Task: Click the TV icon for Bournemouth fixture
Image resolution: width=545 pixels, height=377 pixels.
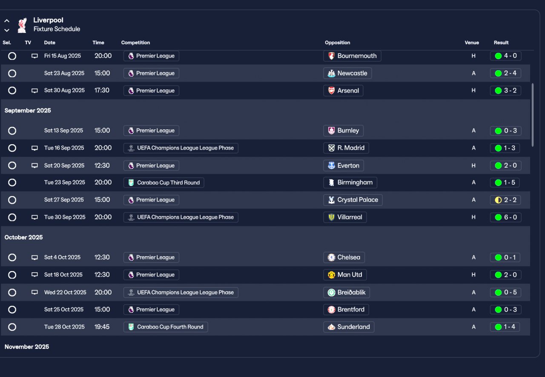Action: [35, 56]
